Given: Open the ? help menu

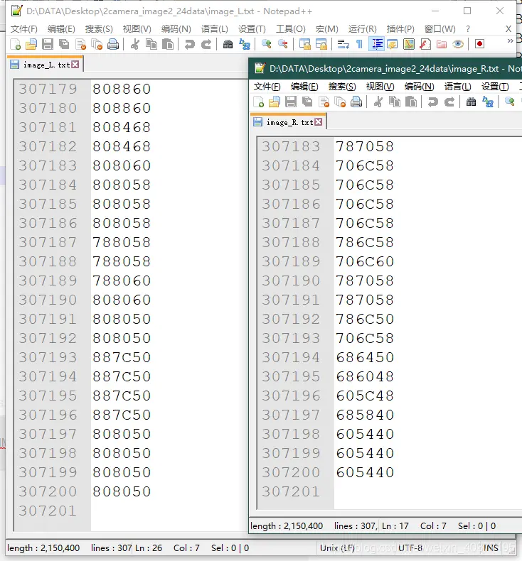Looking at the screenshot, I should tap(467, 28).
